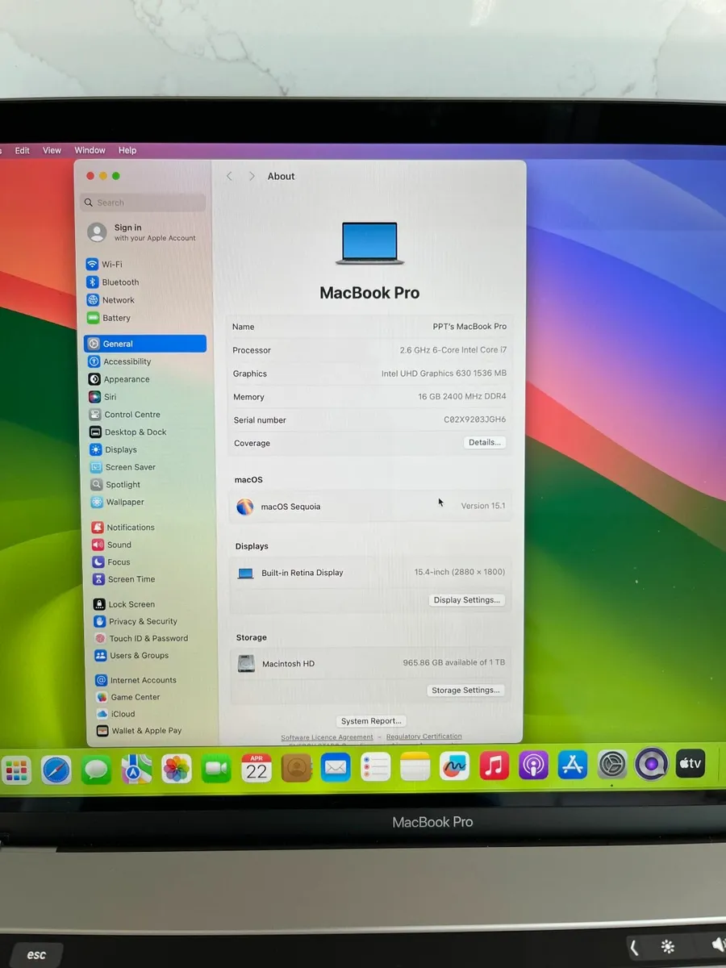
Task: Open Safari from the Dock
Action: [56, 770]
